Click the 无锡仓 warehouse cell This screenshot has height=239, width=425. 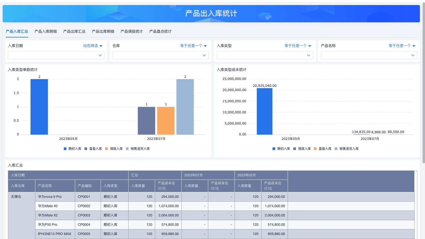coord(16,197)
